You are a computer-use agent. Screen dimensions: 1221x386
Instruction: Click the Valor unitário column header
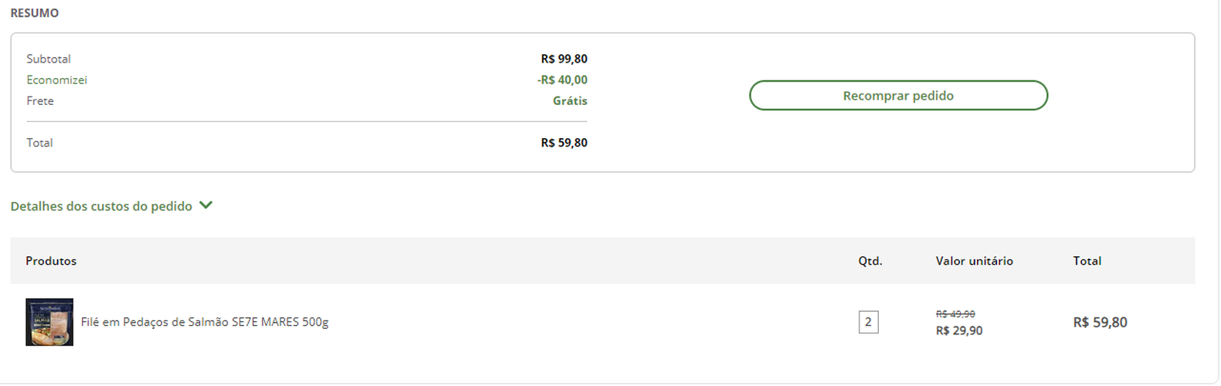click(974, 261)
